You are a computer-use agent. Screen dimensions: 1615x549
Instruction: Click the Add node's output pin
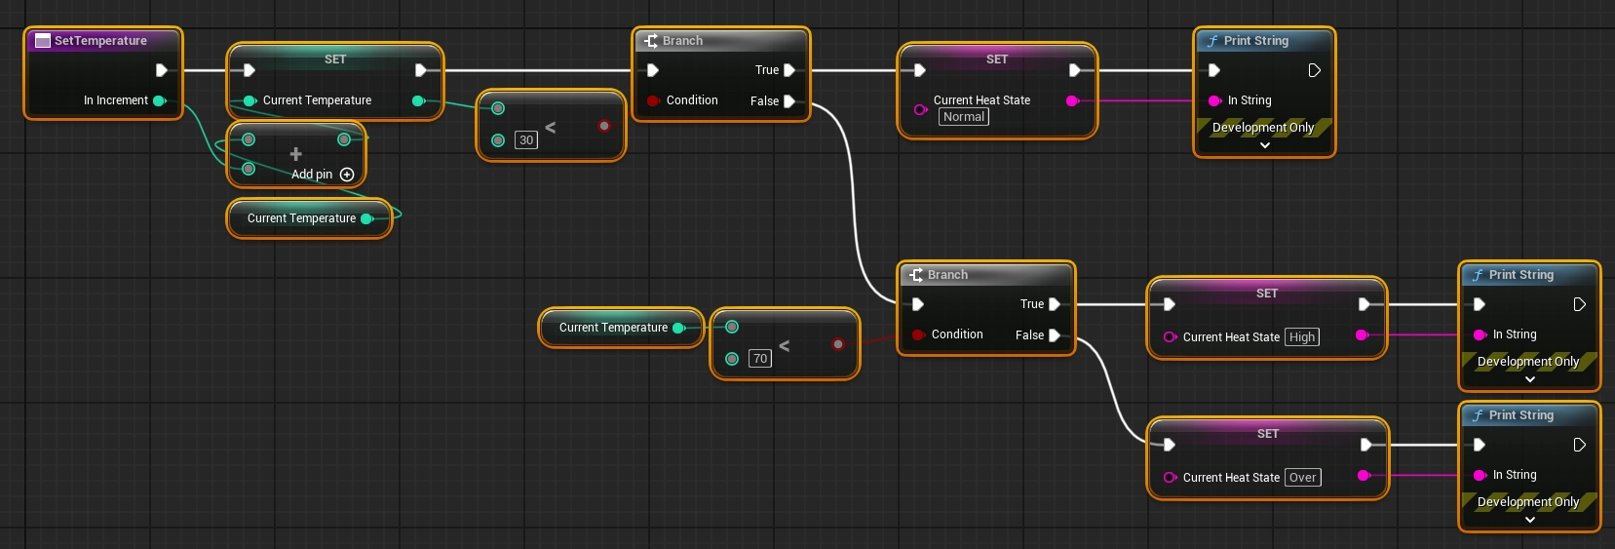344,139
